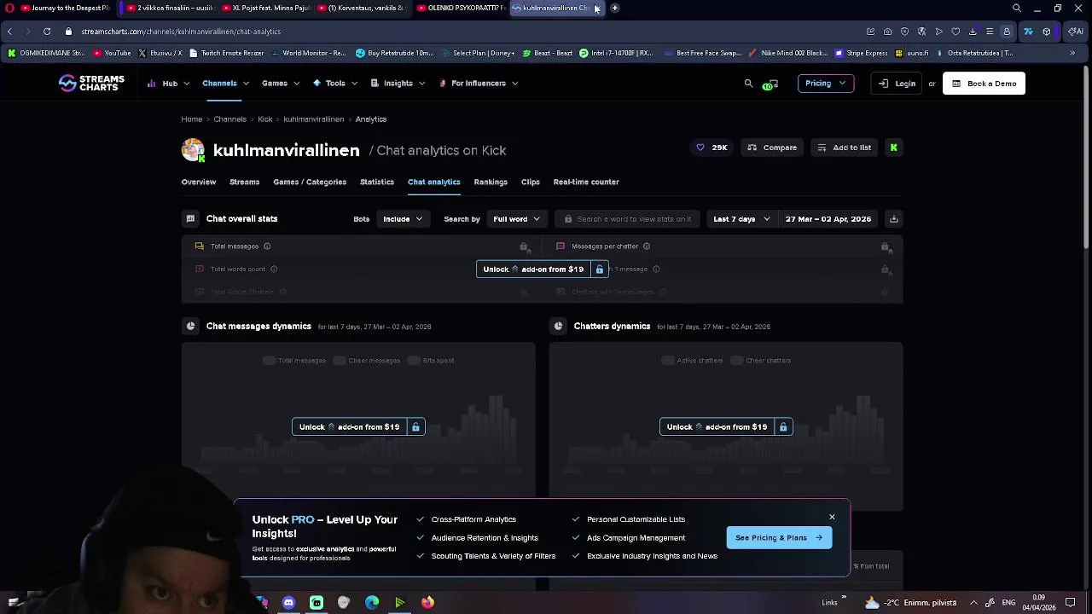Viewport: 1092px width, 614px height.
Task: Open Firefox from the Windows taskbar
Action: pos(427,603)
